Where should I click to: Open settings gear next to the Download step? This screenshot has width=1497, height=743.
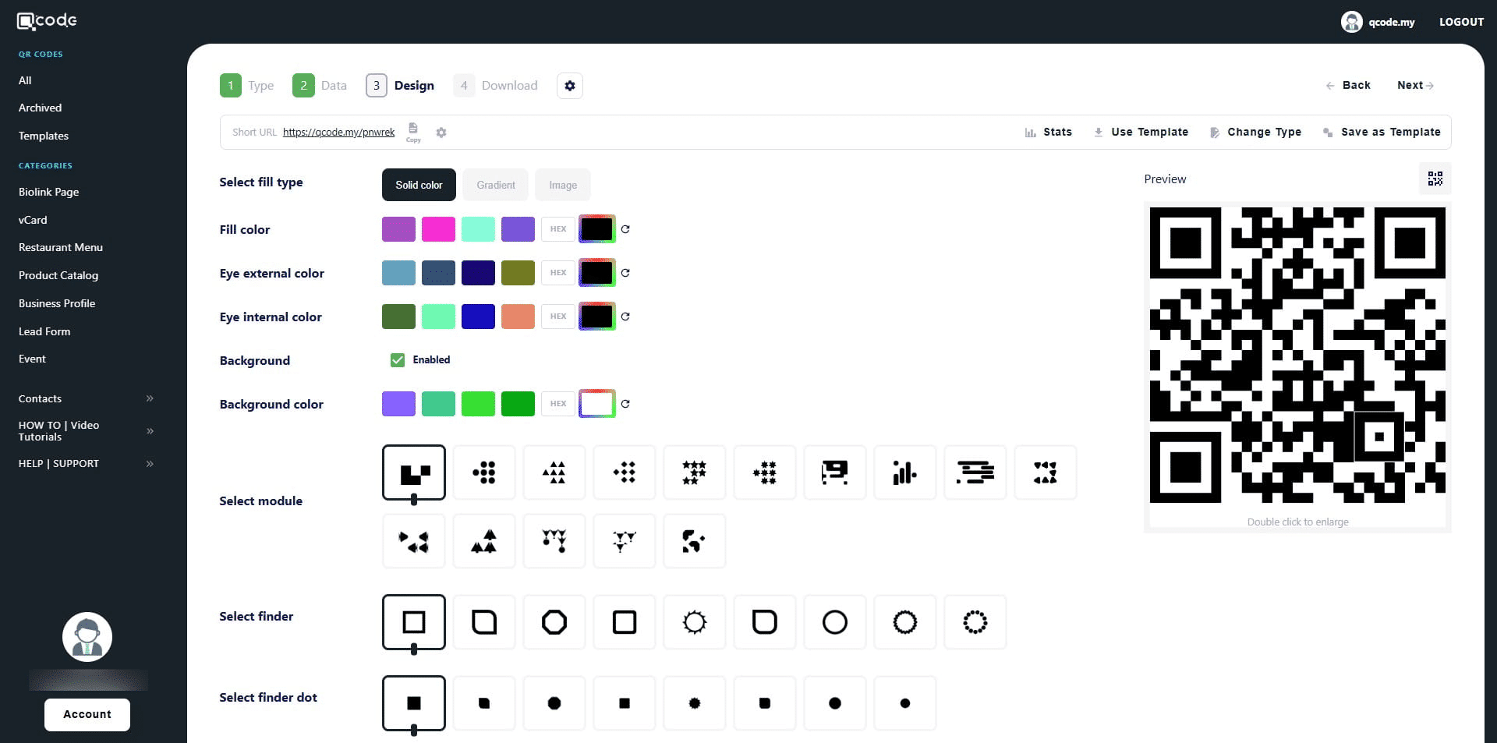tap(570, 86)
